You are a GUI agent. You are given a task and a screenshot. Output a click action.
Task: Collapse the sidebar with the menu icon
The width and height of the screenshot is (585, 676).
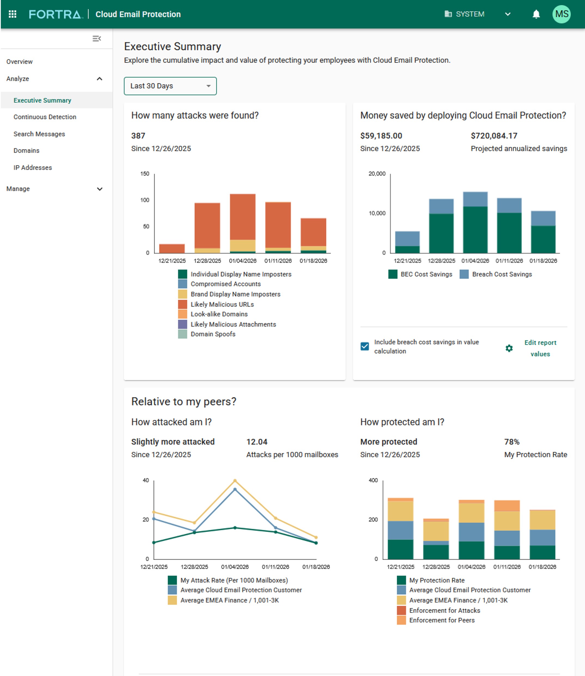point(97,38)
